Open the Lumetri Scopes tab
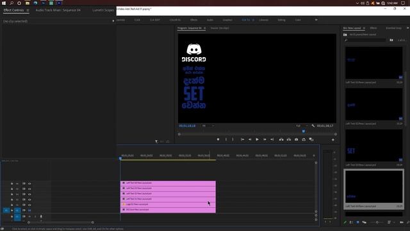Screen dimensions: 410x231 pyautogui.click(x=103, y=10)
